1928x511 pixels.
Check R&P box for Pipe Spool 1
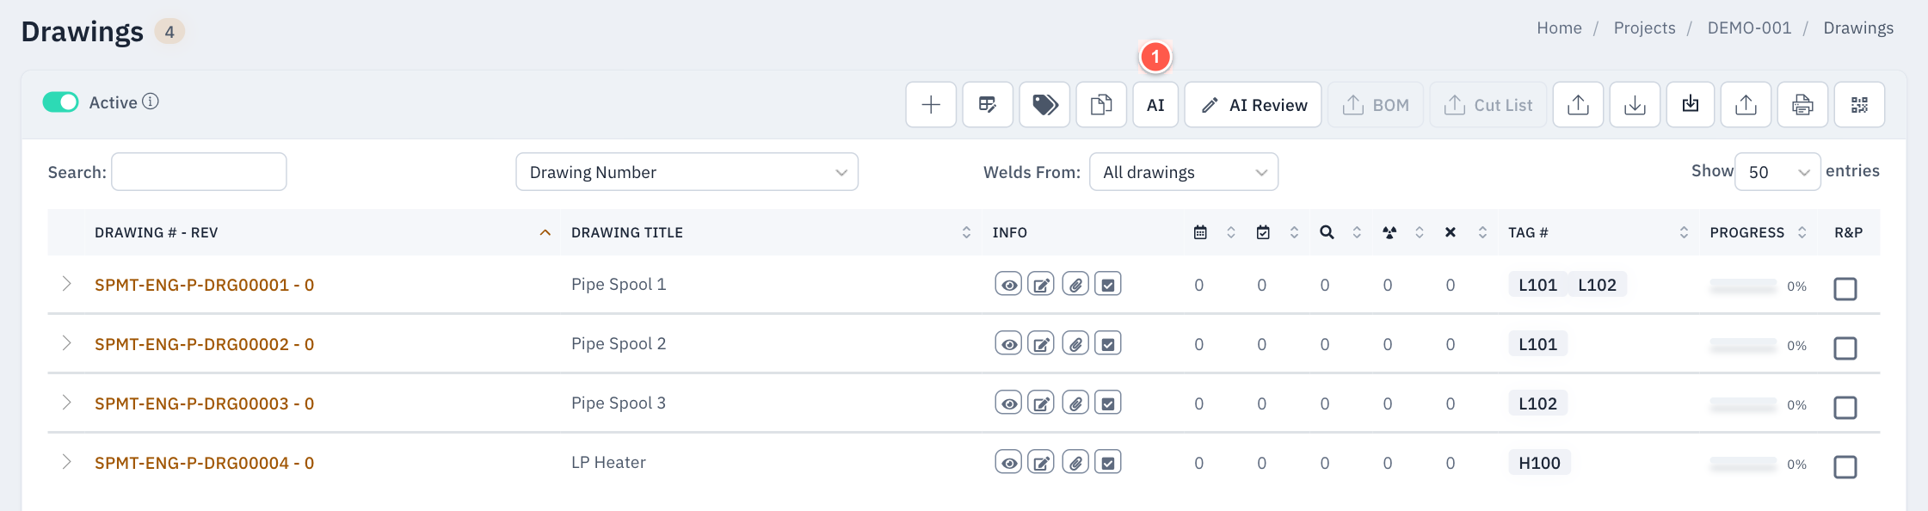click(x=1845, y=289)
